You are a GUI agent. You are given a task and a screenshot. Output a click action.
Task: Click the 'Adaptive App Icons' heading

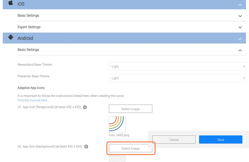31,88
